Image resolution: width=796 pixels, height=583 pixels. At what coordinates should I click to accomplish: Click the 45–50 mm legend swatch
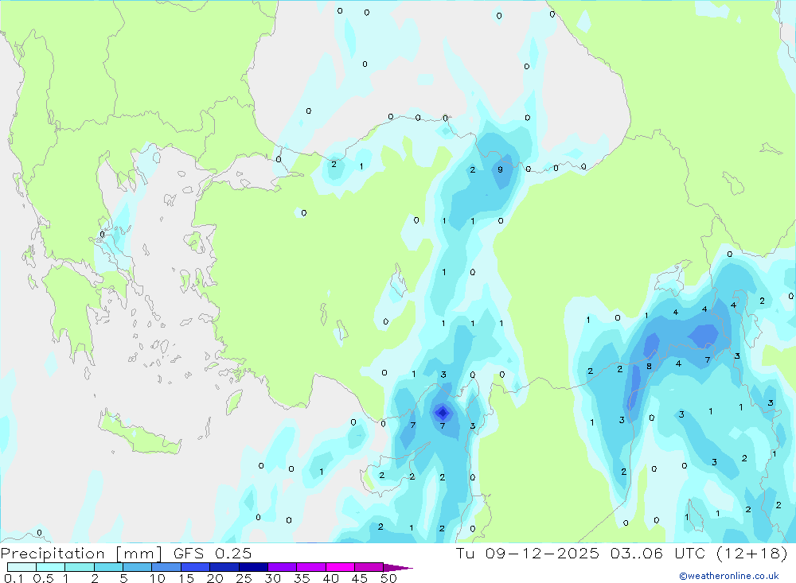pyautogui.click(x=369, y=567)
